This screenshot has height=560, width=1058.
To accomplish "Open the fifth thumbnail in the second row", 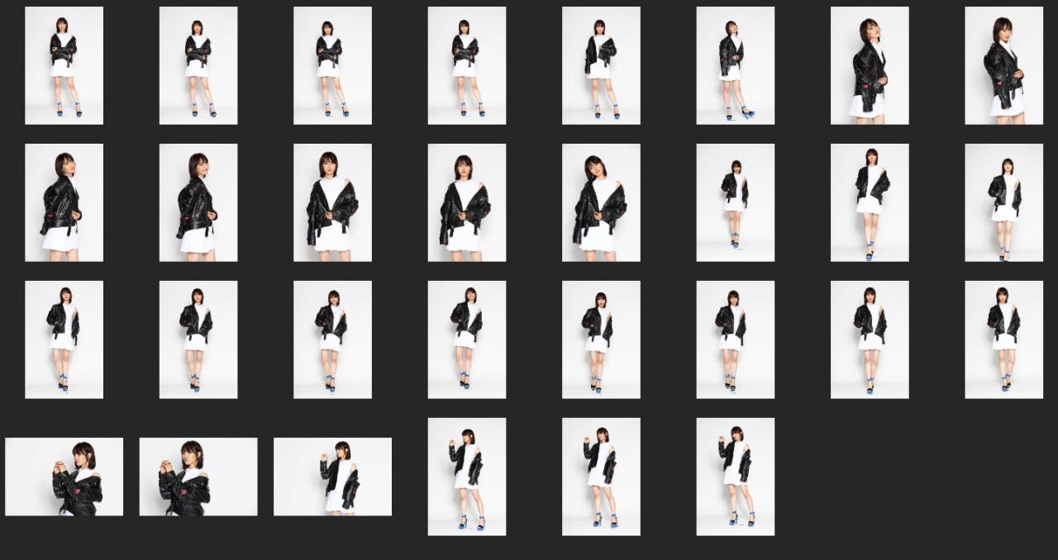I will [601, 203].
